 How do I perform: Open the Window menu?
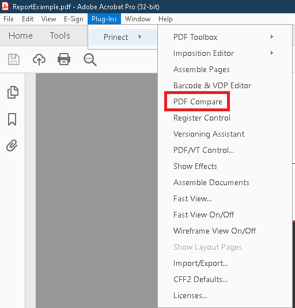click(138, 19)
